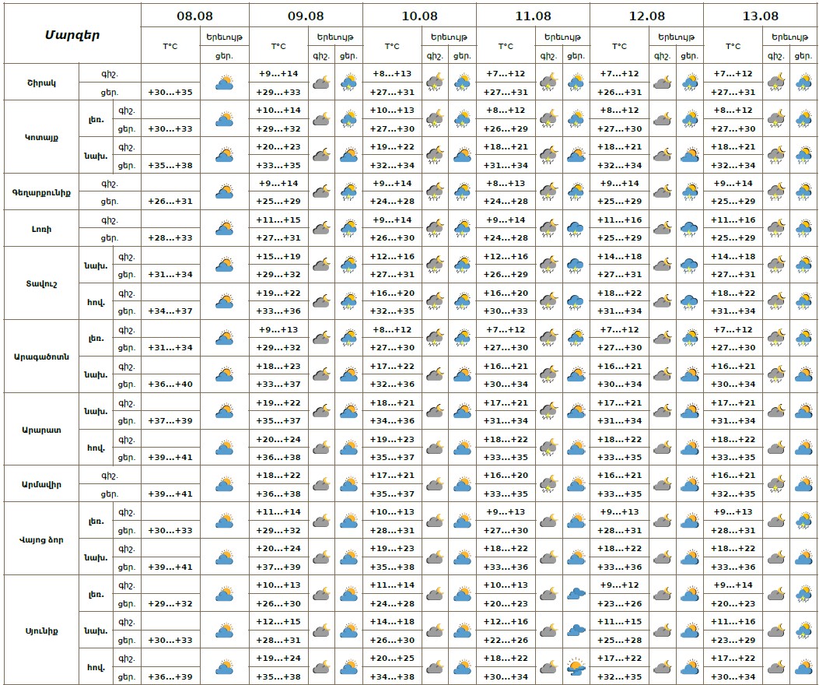The height and width of the screenshot is (685, 819).
Task: Click Արարատ հով. weather icon for 08.08
Action: click(225, 448)
